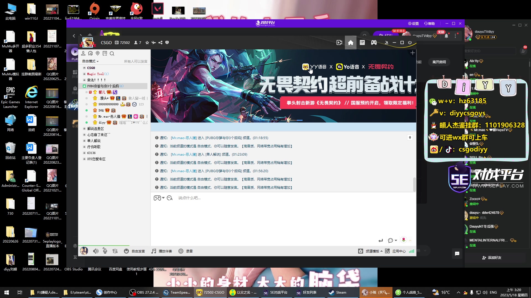531x298 pixels.
Task: Open the Windows Start menu
Action: [x=7, y=292]
